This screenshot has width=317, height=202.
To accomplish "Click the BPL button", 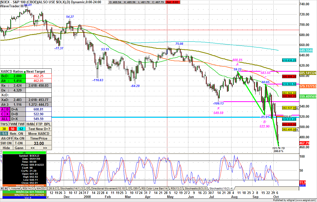I will (x=47, y=124).
